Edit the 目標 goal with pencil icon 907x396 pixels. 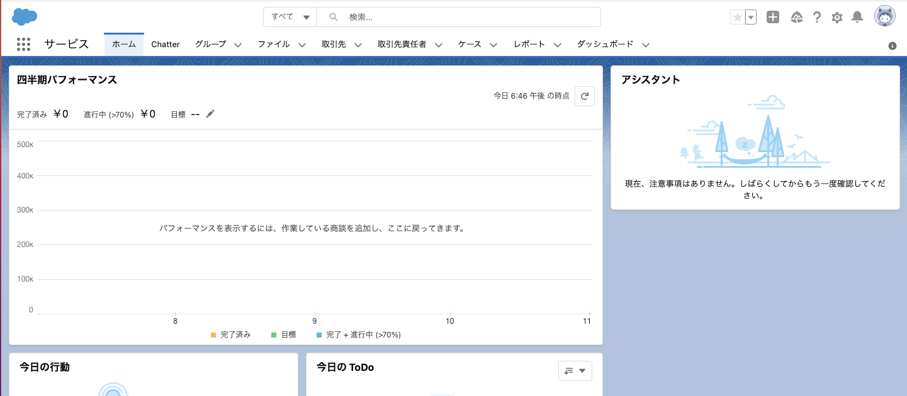(210, 114)
